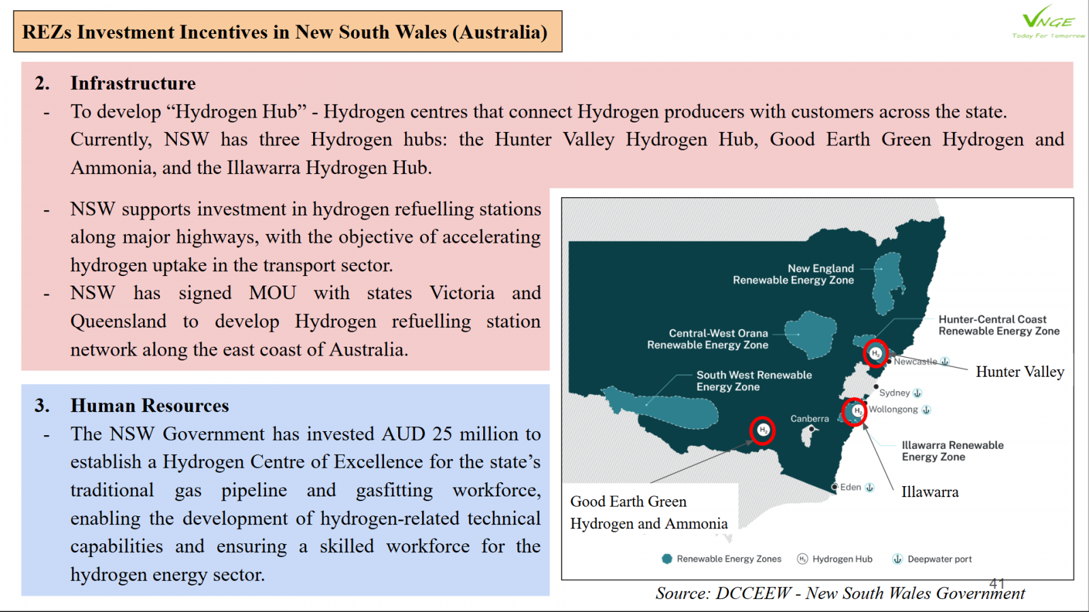Viewport: 1089px width, 612px height.
Task: Click the red-circled hydrogen hub icon left of Canberra
Action: [763, 430]
